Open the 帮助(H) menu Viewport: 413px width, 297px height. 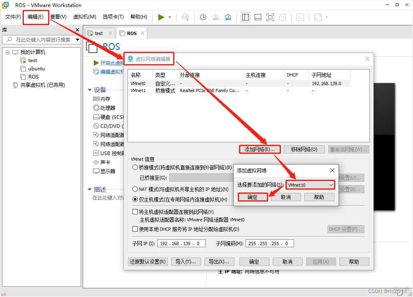coord(139,17)
